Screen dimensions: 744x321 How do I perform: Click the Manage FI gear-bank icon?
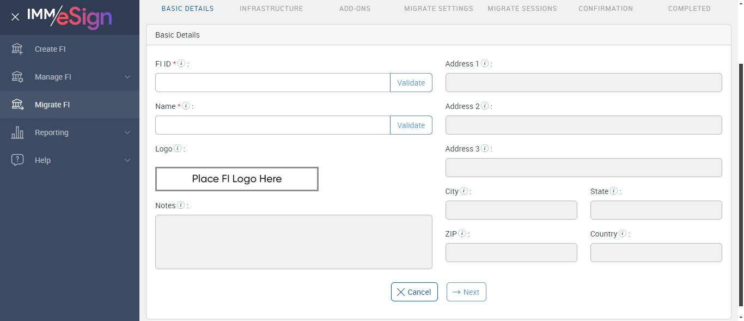coord(17,77)
